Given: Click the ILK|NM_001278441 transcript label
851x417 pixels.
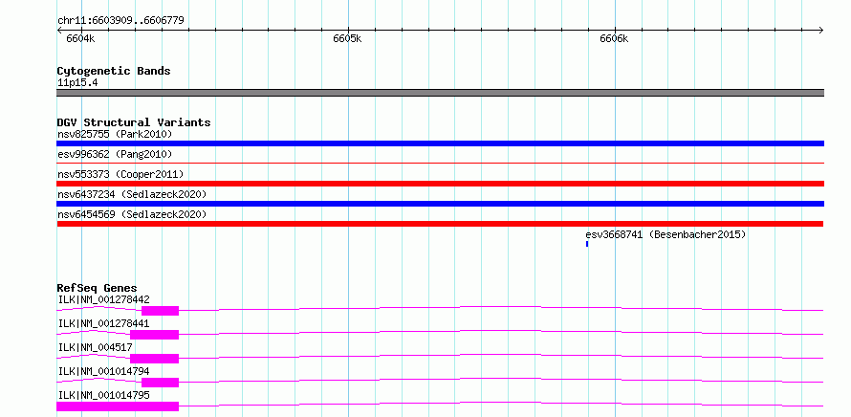Looking at the screenshot, I should (103, 323).
